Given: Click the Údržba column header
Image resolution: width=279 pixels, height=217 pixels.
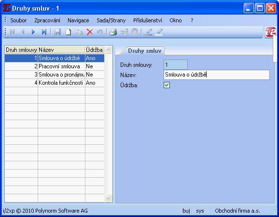Looking at the screenshot, I should tap(95, 50).
